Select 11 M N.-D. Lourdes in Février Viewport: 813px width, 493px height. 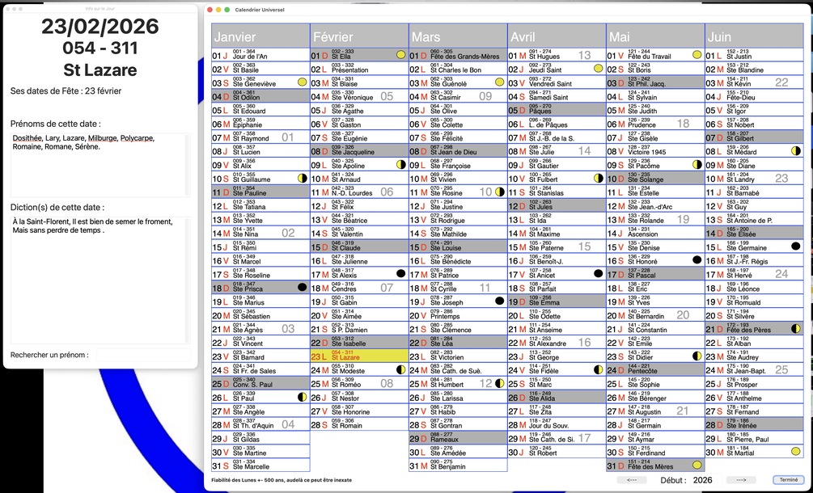click(x=359, y=192)
